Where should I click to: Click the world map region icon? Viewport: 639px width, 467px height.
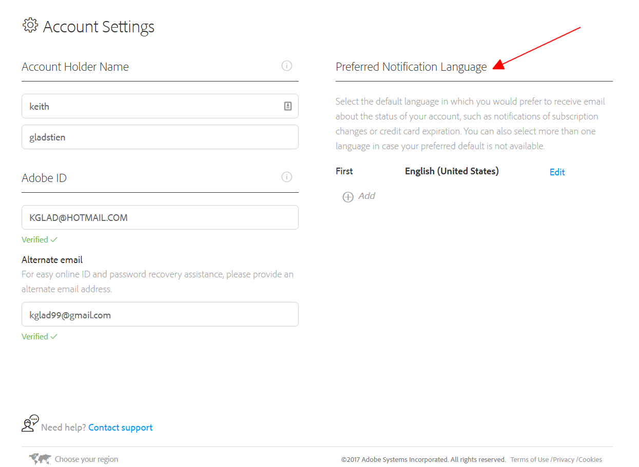point(41,459)
